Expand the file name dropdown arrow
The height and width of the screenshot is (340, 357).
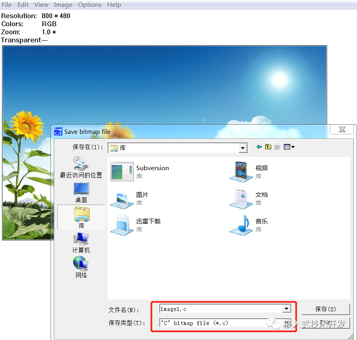[x=287, y=309]
